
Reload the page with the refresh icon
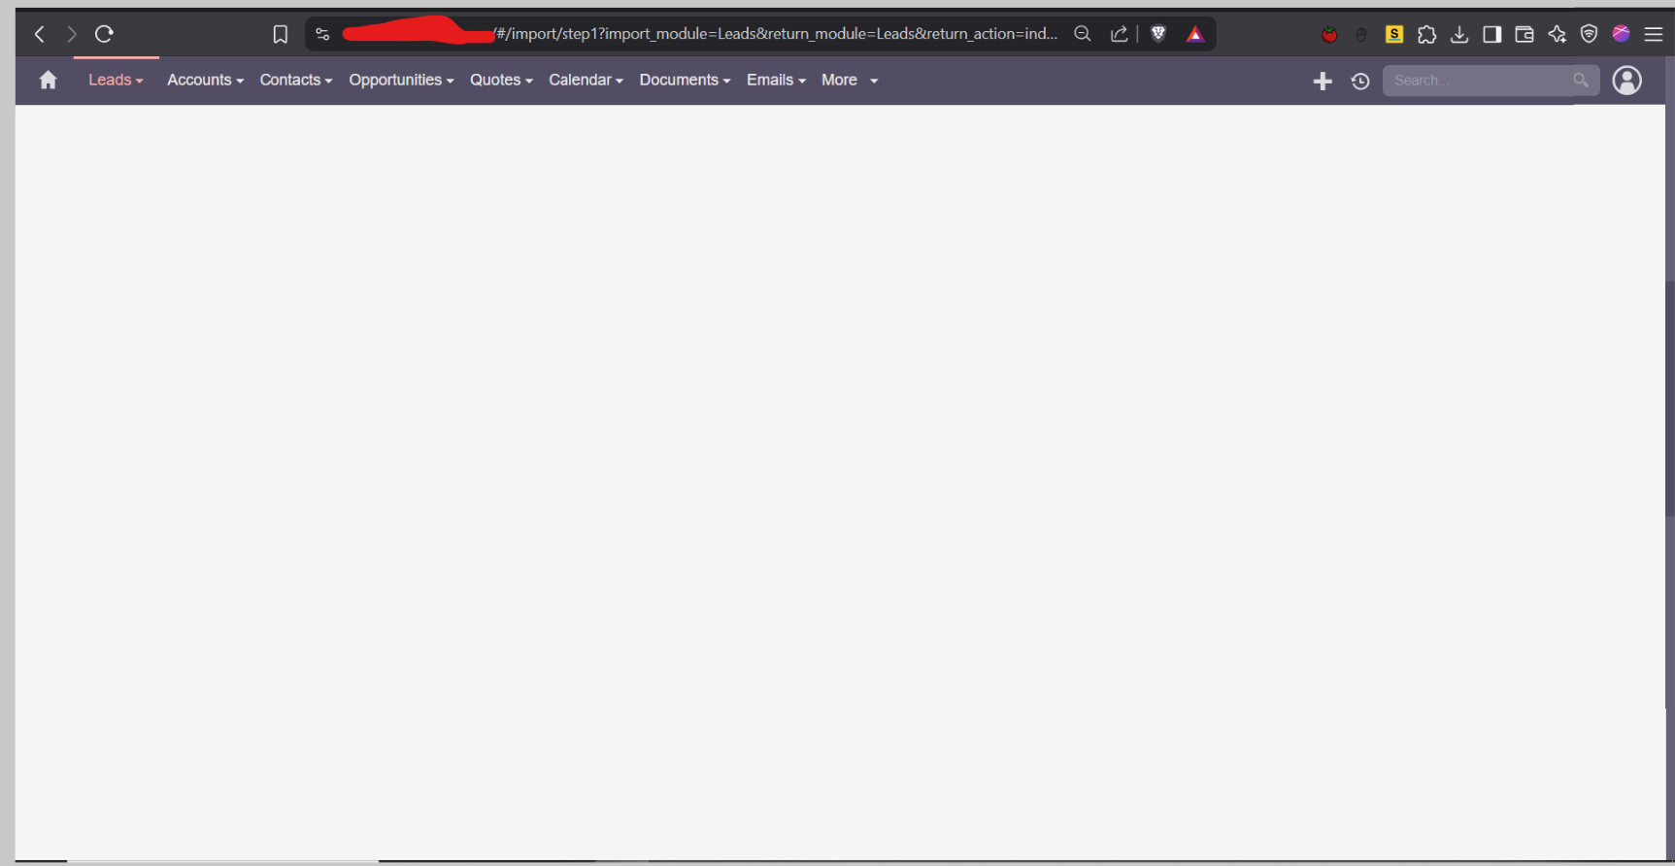pos(104,34)
